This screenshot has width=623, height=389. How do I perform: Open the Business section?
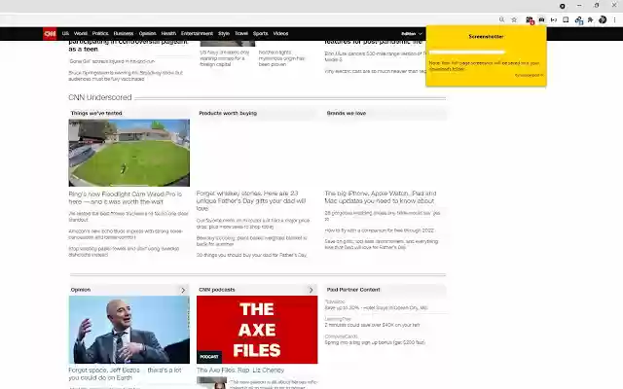[124, 34]
